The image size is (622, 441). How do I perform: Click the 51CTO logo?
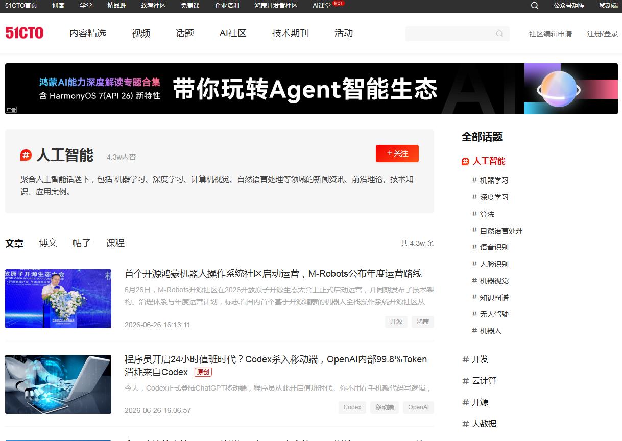pos(24,33)
